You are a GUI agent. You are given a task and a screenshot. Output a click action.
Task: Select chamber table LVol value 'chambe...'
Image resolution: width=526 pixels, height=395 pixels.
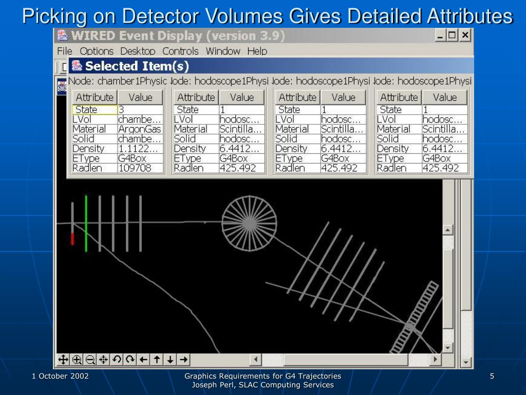pyautogui.click(x=140, y=119)
